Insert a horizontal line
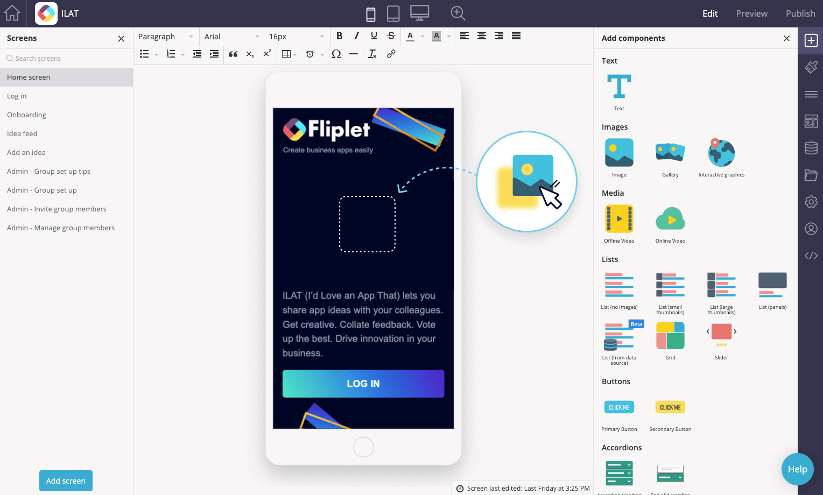This screenshot has width=823, height=495. 354,54
